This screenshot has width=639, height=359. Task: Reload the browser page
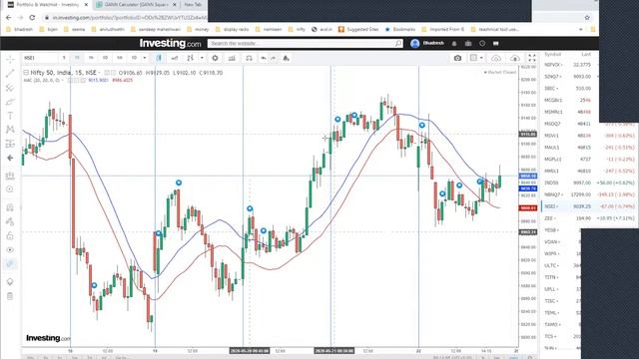coord(32,18)
